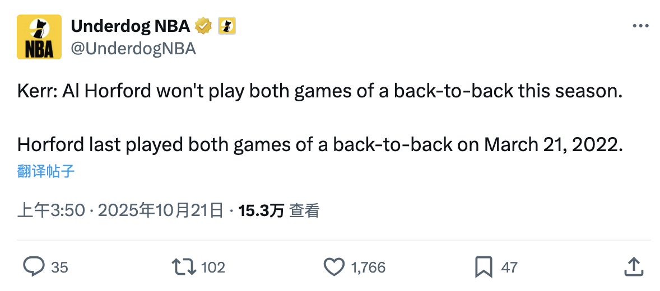Click the Underdog NBA profile avatar
This screenshot has width=660, height=291.
pyautogui.click(x=39, y=37)
